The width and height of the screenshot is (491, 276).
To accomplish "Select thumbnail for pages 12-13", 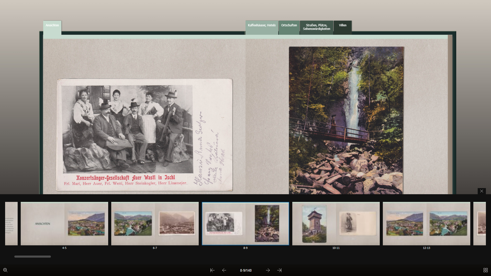I will pos(427,224).
